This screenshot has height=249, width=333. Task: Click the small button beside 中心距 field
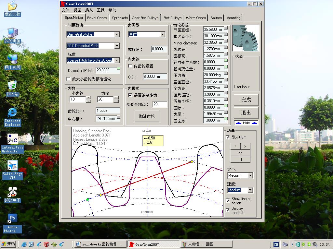[x=118, y=117]
